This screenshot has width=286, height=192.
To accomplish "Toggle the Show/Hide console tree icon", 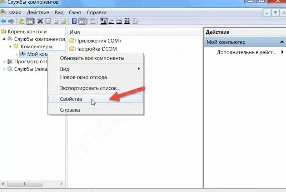I will pos(30,21).
